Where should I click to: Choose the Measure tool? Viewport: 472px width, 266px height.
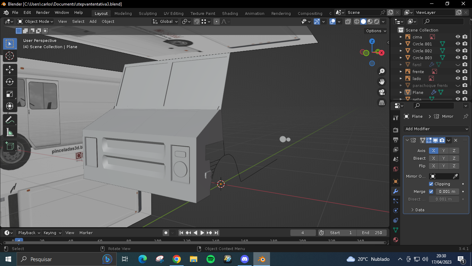(10, 132)
